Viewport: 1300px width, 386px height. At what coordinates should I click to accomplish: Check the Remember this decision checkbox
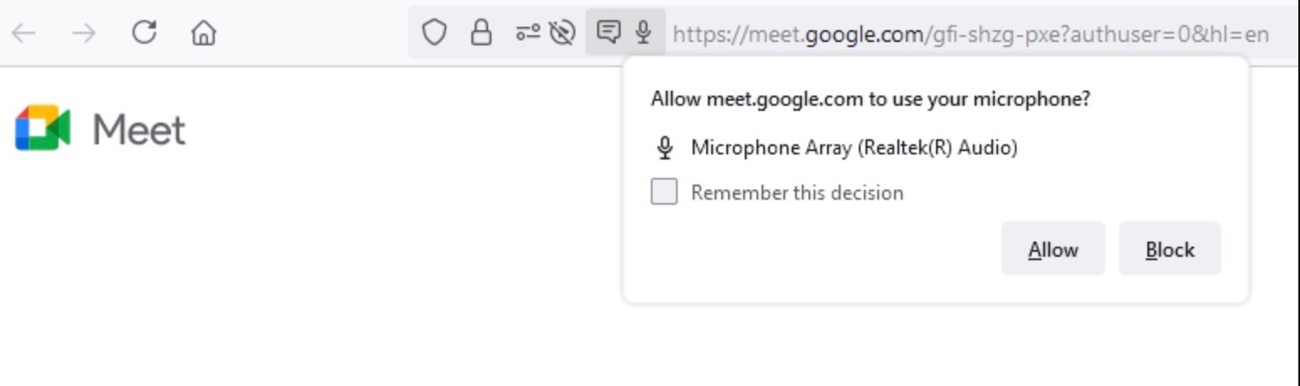[664, 192]
